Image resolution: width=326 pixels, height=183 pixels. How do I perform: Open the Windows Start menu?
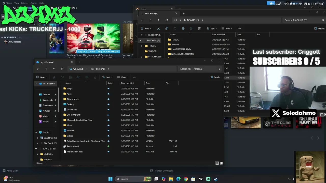point(110,179)
